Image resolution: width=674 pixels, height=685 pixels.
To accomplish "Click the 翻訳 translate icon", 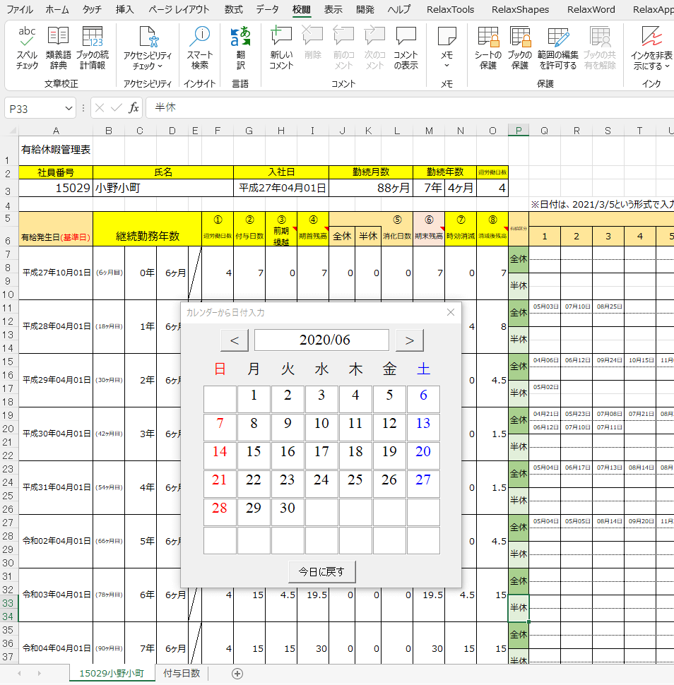I will 241,47.
